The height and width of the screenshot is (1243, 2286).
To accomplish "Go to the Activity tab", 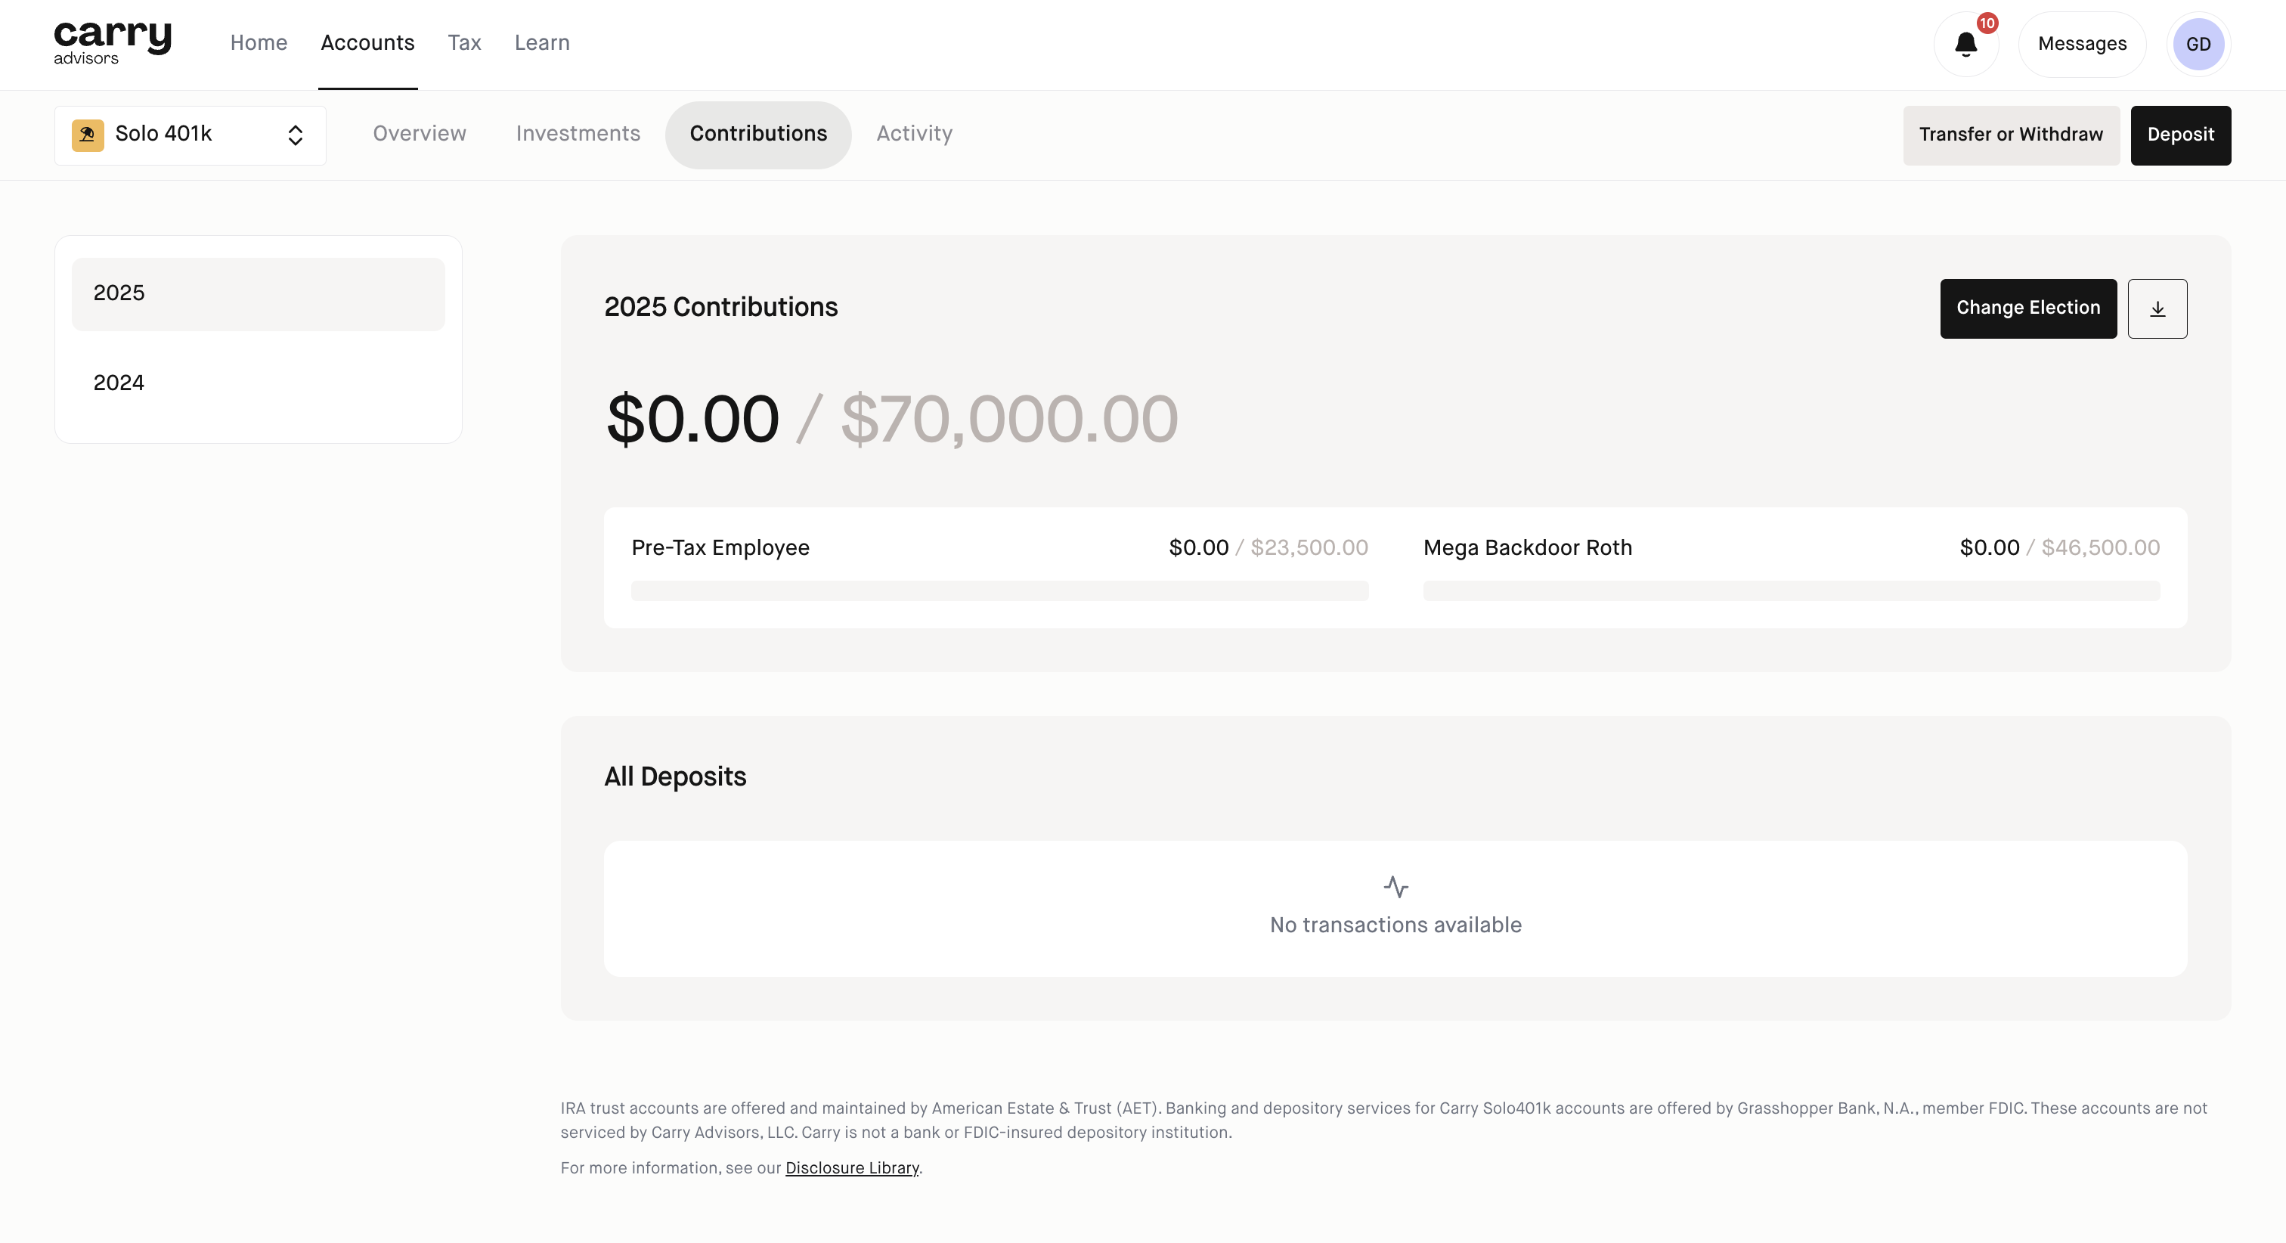I will point(914,134).
